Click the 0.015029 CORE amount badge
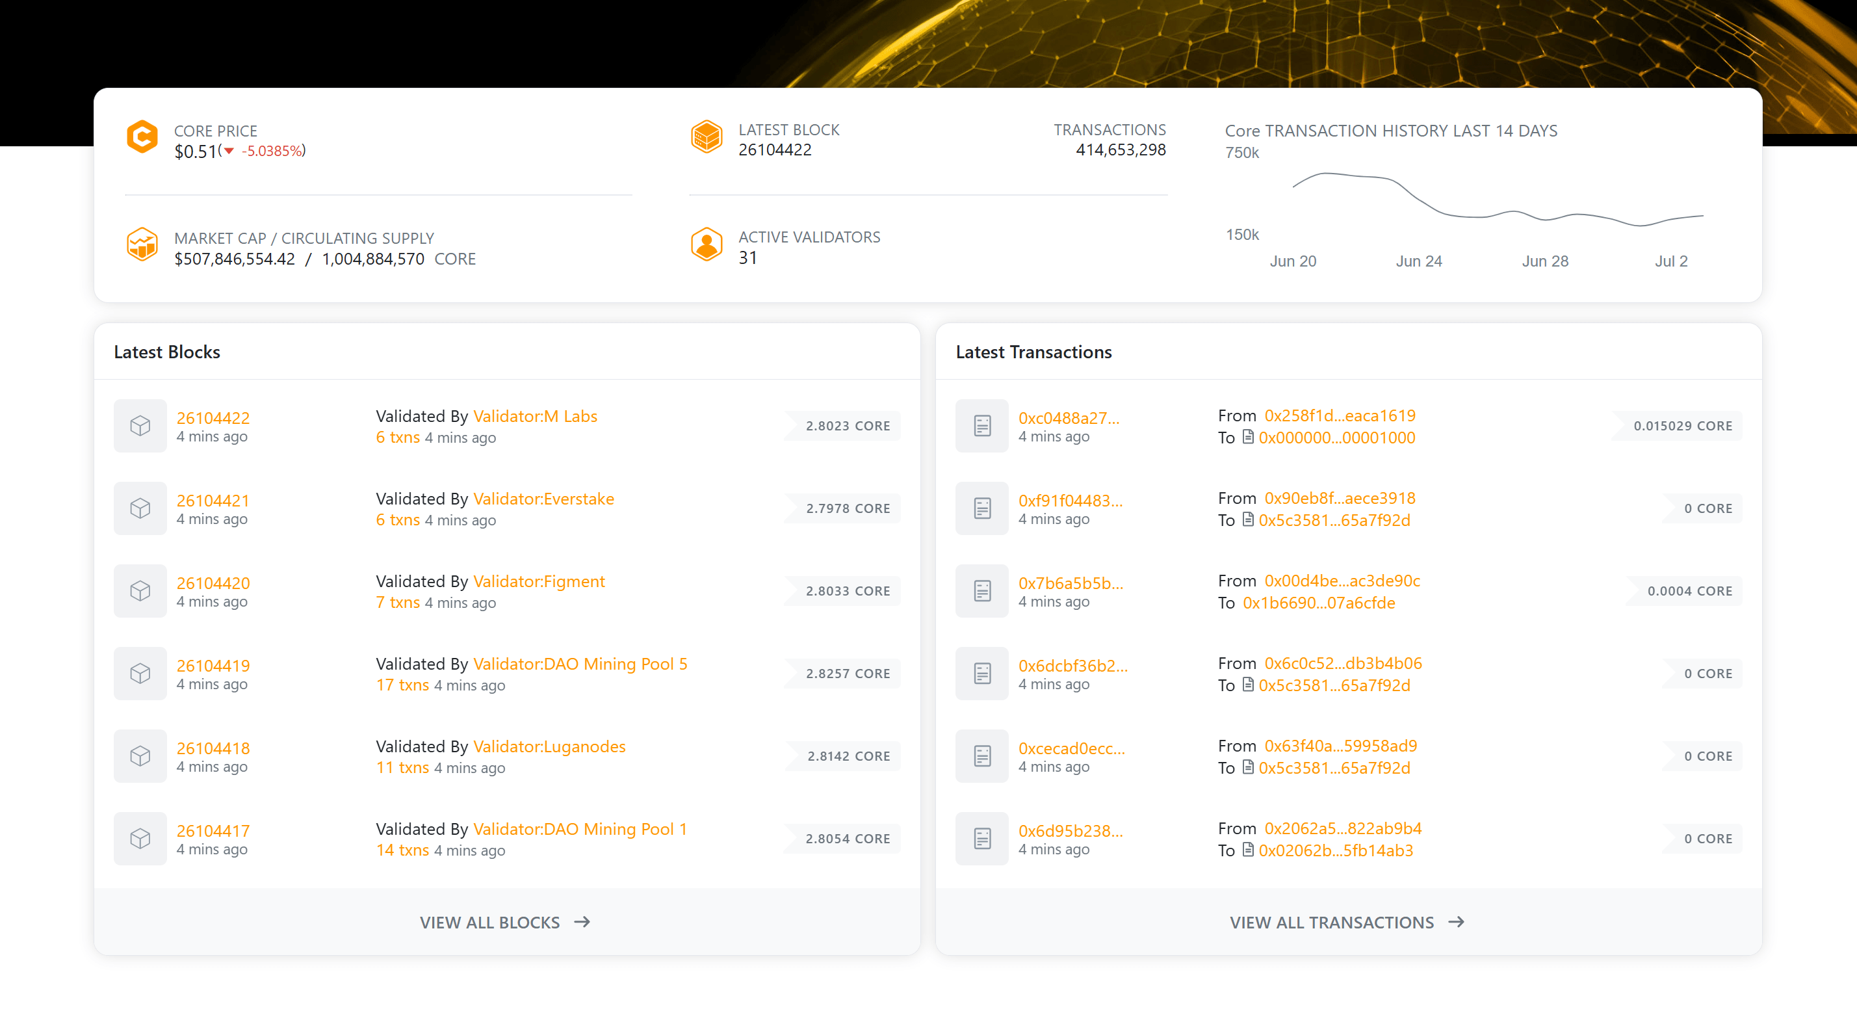Screen dimensions: 1857x1011 (1678, 425)
